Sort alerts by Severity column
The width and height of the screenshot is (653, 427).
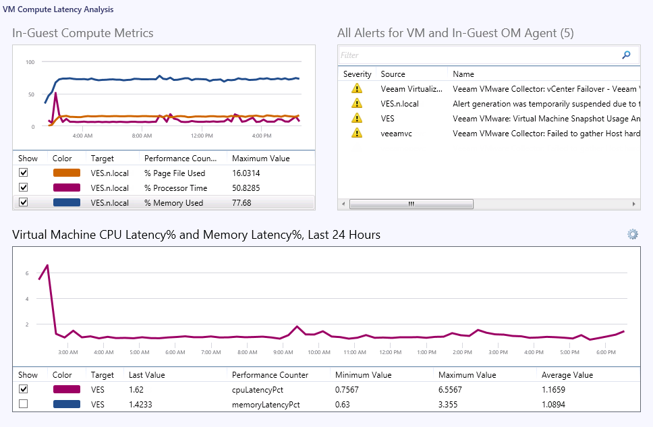(357, 74)
